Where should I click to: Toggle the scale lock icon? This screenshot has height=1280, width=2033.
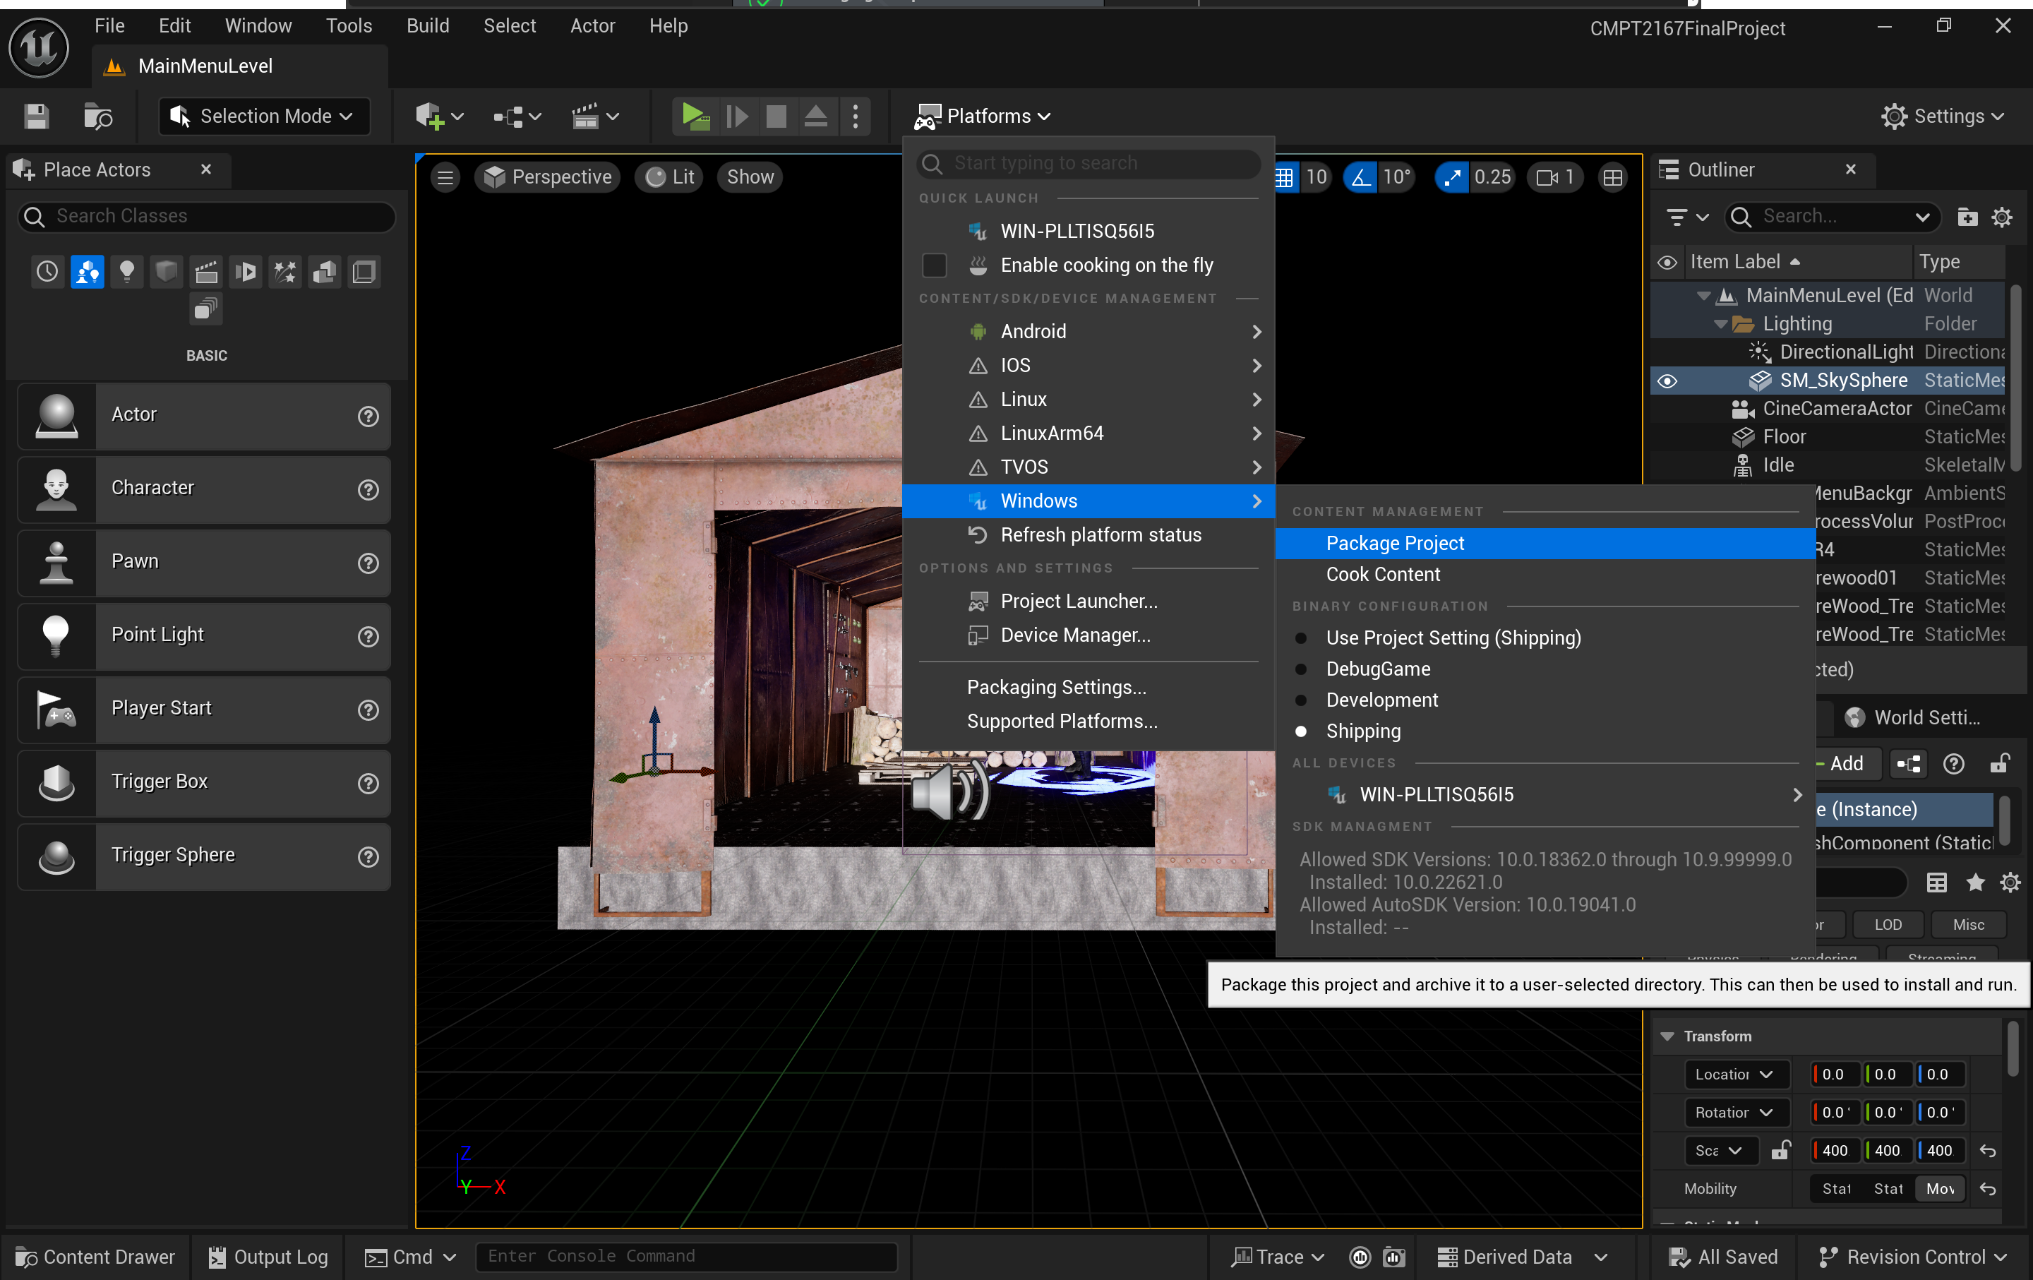(1780, 1150)
